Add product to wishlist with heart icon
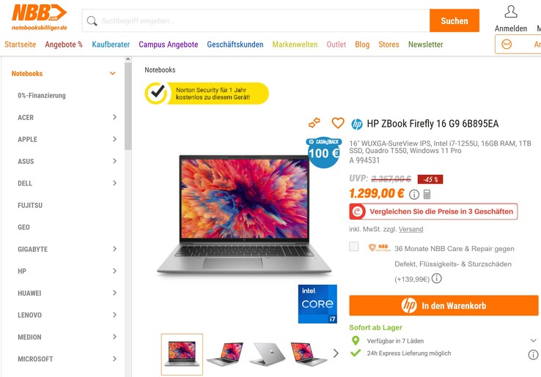This screenshot has width=541, height=377. coord(338,123)
